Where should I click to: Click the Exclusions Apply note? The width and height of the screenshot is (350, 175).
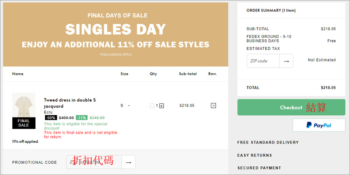click(115, 55)
